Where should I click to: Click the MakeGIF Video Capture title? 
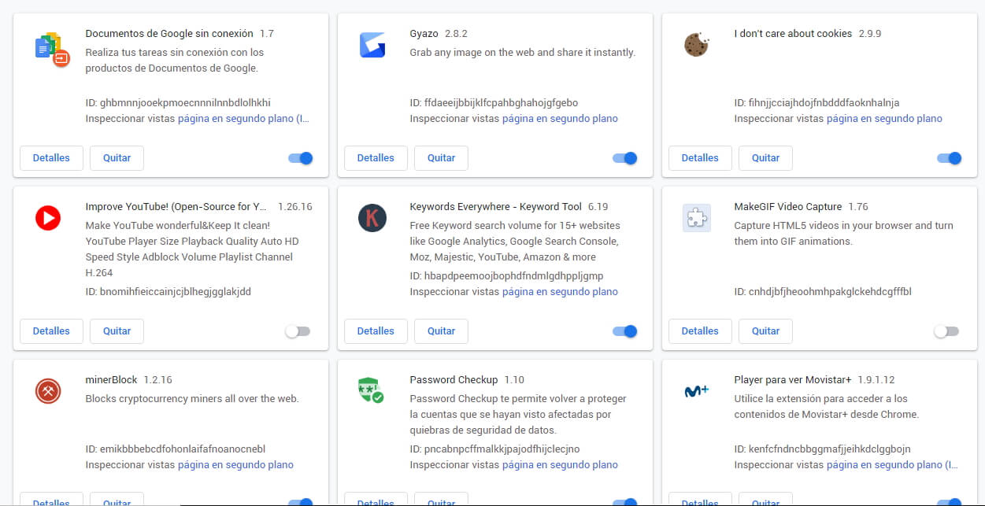pyautogui.click(x=787, y=207)
